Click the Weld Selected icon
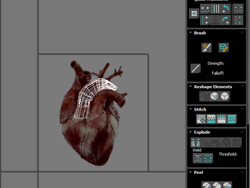This screenshot has width=250, height=188. [208, 158]
